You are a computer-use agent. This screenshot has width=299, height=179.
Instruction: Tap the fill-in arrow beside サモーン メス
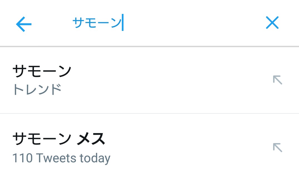(277, 147)
